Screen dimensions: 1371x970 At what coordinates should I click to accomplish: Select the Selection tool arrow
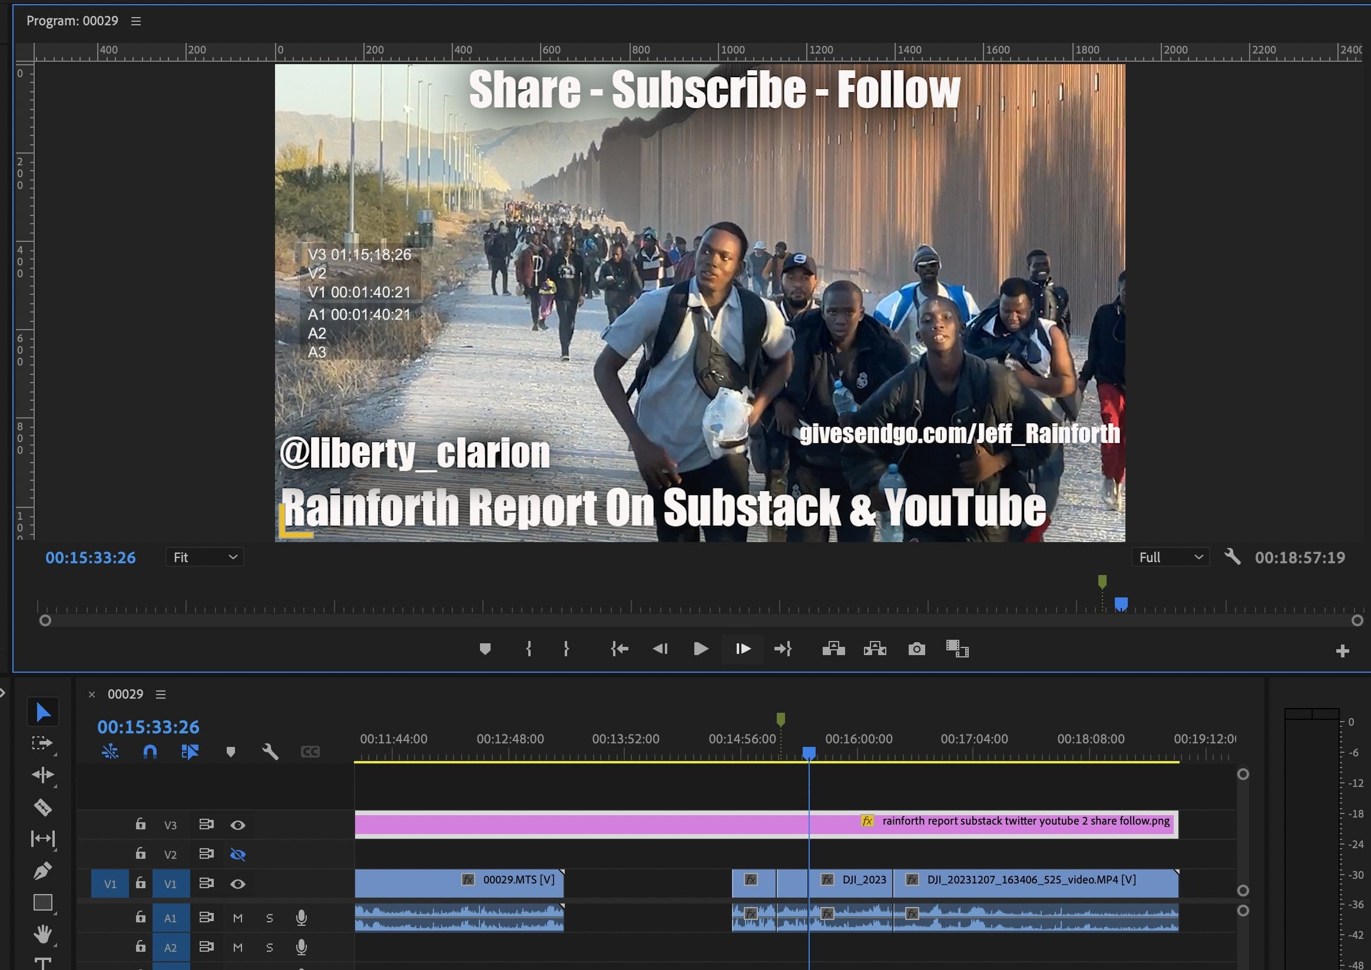click(43, 712)
